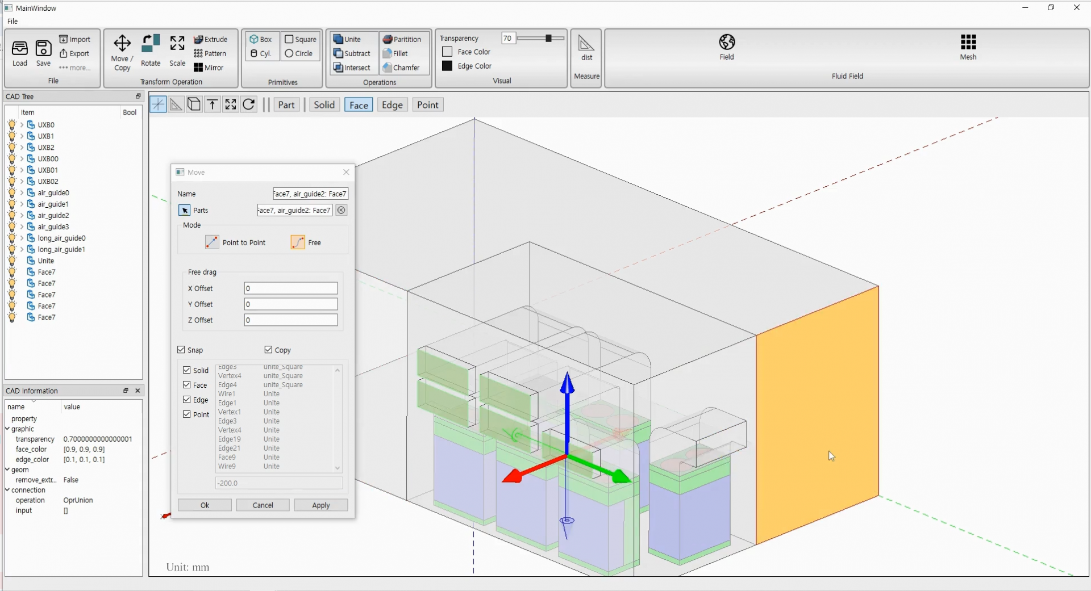Uncheck the Snap checkbox
Screen dimensions: 1091x591
(x=181, y=350)
